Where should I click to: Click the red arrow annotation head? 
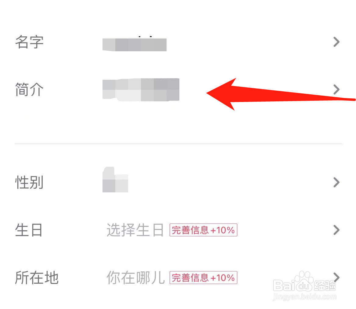(221, 94)
